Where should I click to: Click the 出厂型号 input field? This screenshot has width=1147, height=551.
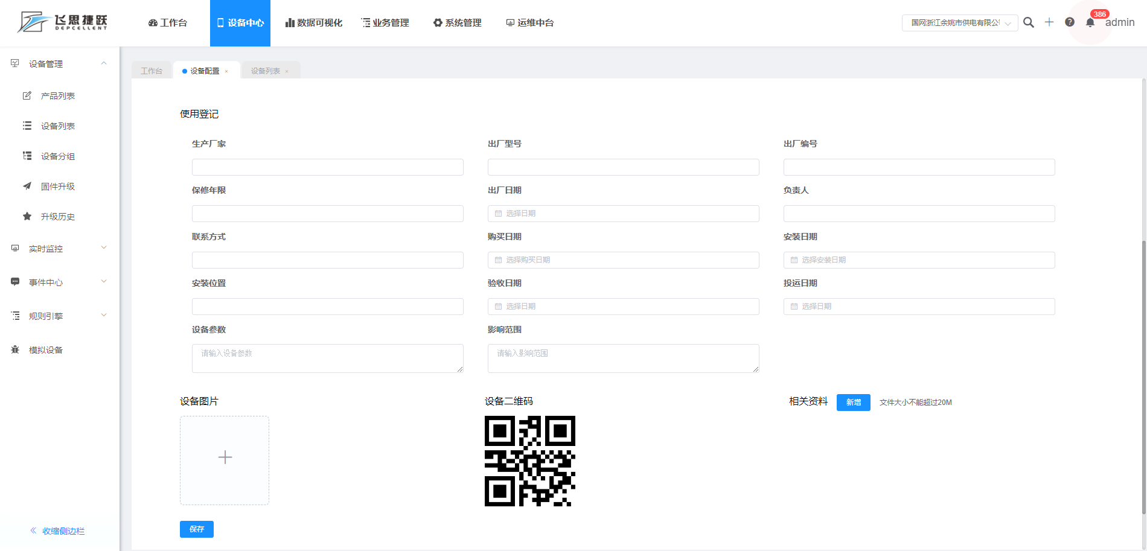(x=624, y=167)
